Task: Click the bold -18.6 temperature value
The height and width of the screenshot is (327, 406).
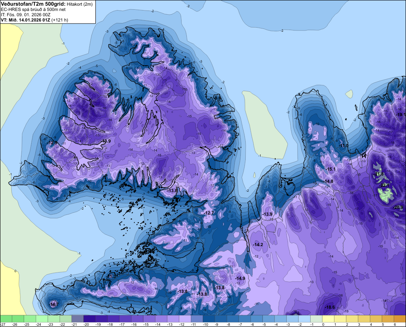Action: (x=330, y=307)
